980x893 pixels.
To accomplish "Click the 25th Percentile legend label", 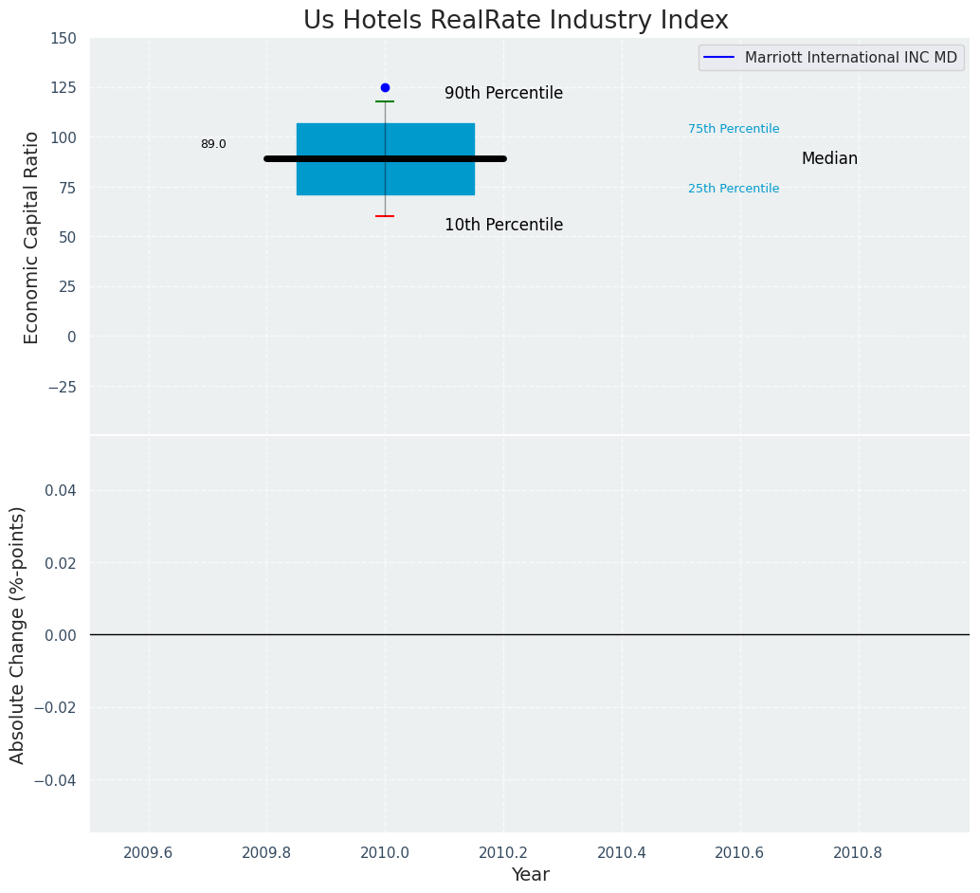I will click(x=734, y=189).
